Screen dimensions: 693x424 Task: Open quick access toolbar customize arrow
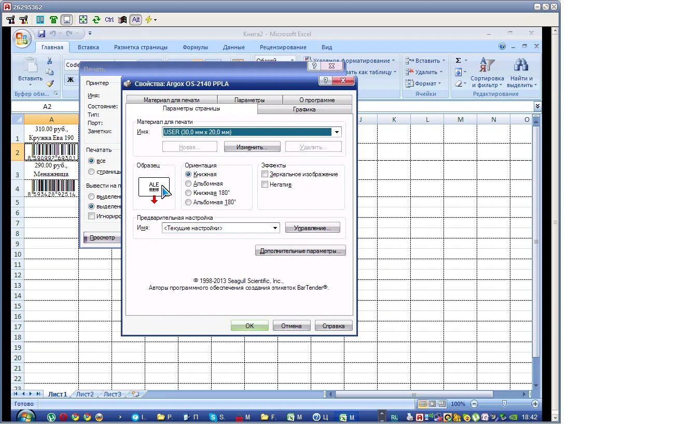90,34
